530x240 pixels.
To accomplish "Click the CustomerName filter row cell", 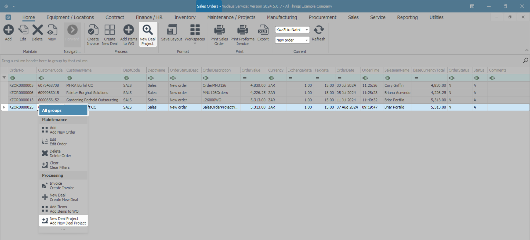I will tap(93, 78).
